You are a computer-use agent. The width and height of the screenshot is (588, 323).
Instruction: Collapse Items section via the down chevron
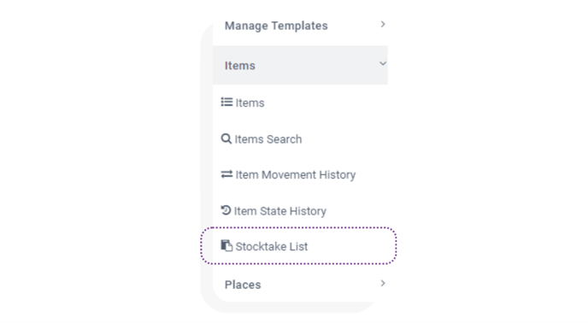(x=383, y=63)
